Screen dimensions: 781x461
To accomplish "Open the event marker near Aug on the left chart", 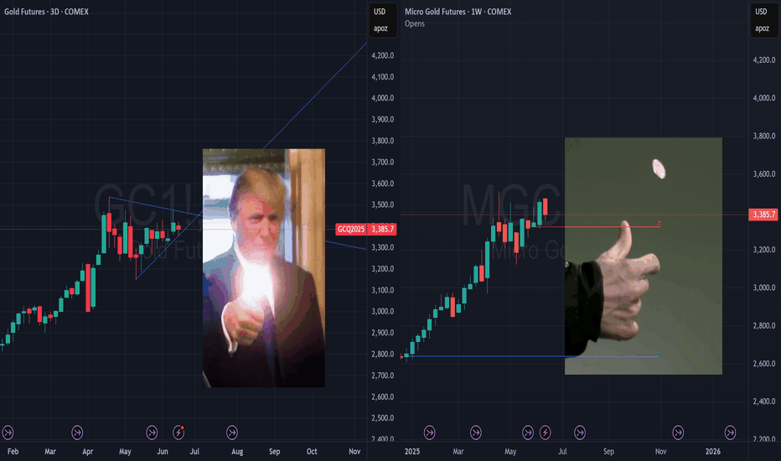I will [232, 433].
